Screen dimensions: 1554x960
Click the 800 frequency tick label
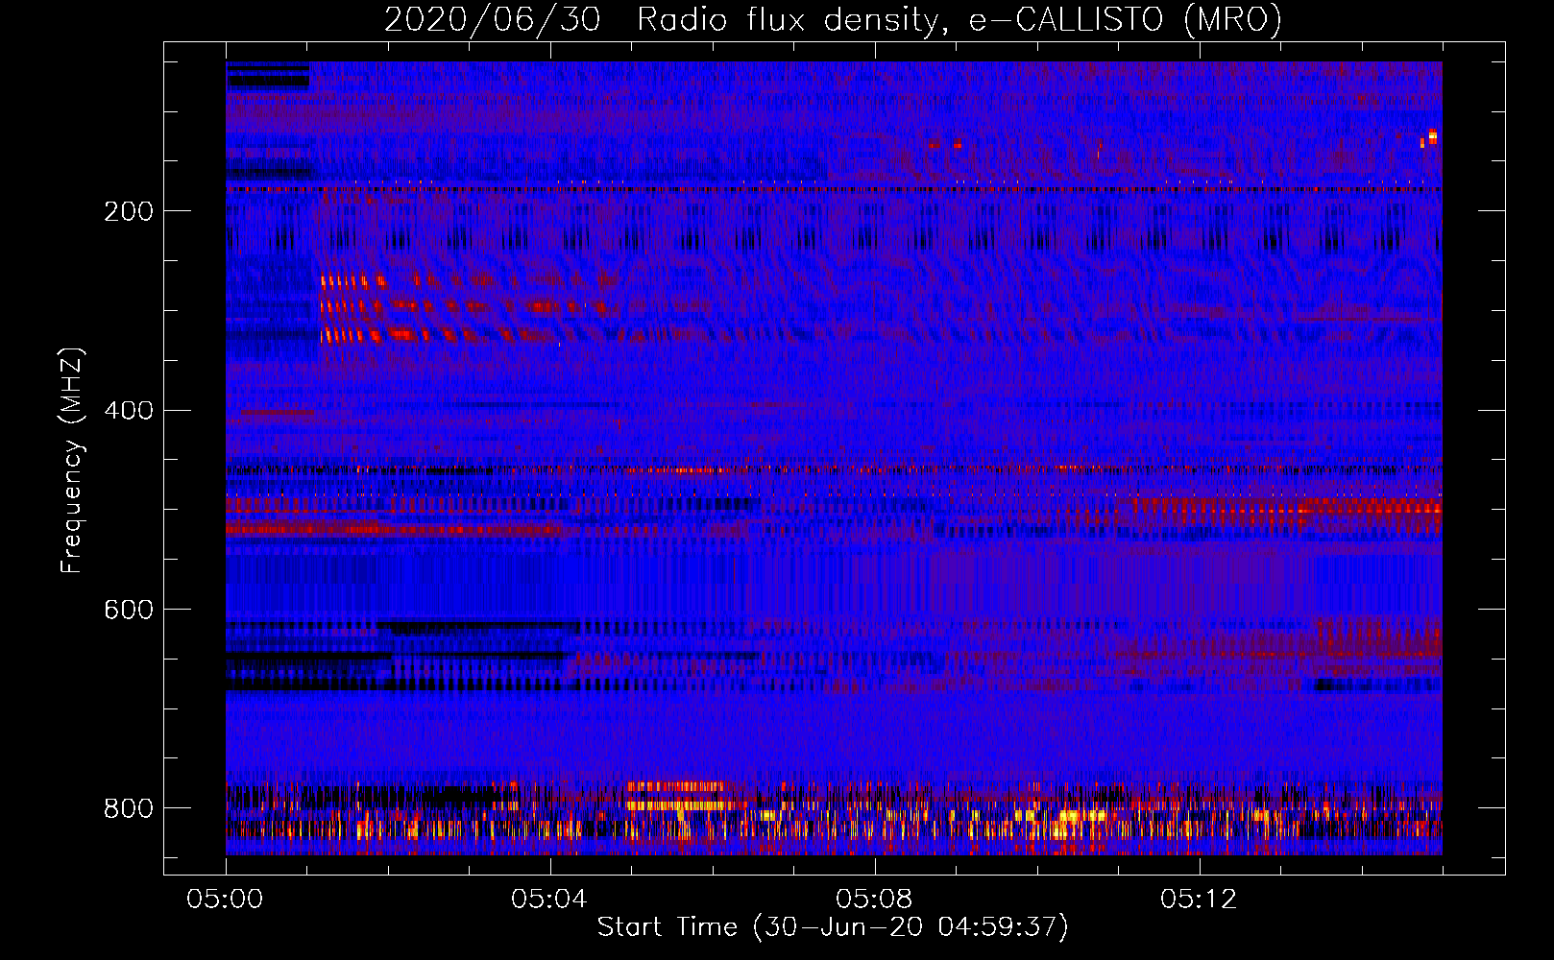tap(129, 808)
